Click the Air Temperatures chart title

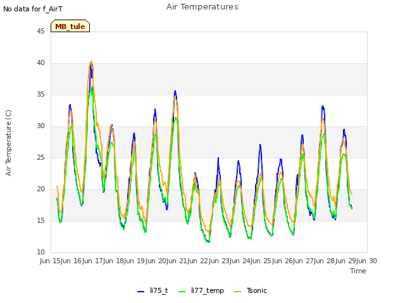pyautogui.click(x=202, y=7)
